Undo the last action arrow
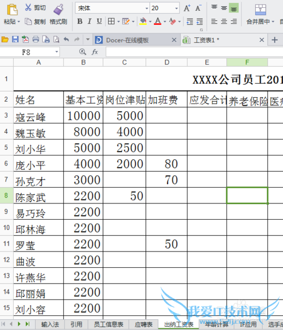This screenshot has height=330, width=283. [x=66, y=40]
